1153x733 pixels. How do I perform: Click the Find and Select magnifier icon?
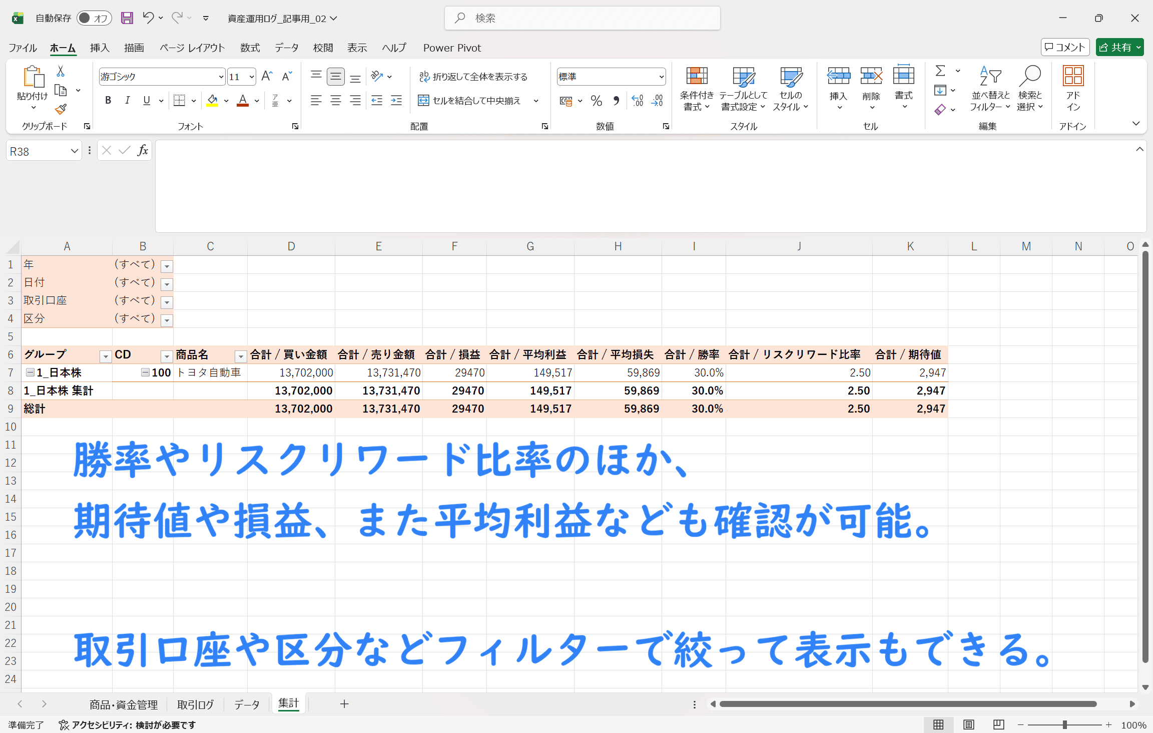[x=1030, y=76]
